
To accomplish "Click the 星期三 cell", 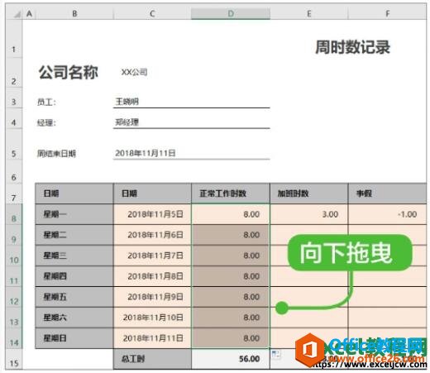I will click(x=74, y=256).
